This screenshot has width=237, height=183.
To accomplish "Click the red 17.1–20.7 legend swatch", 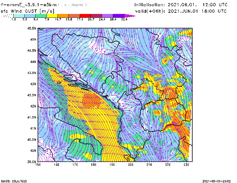I will coord(85,16).
